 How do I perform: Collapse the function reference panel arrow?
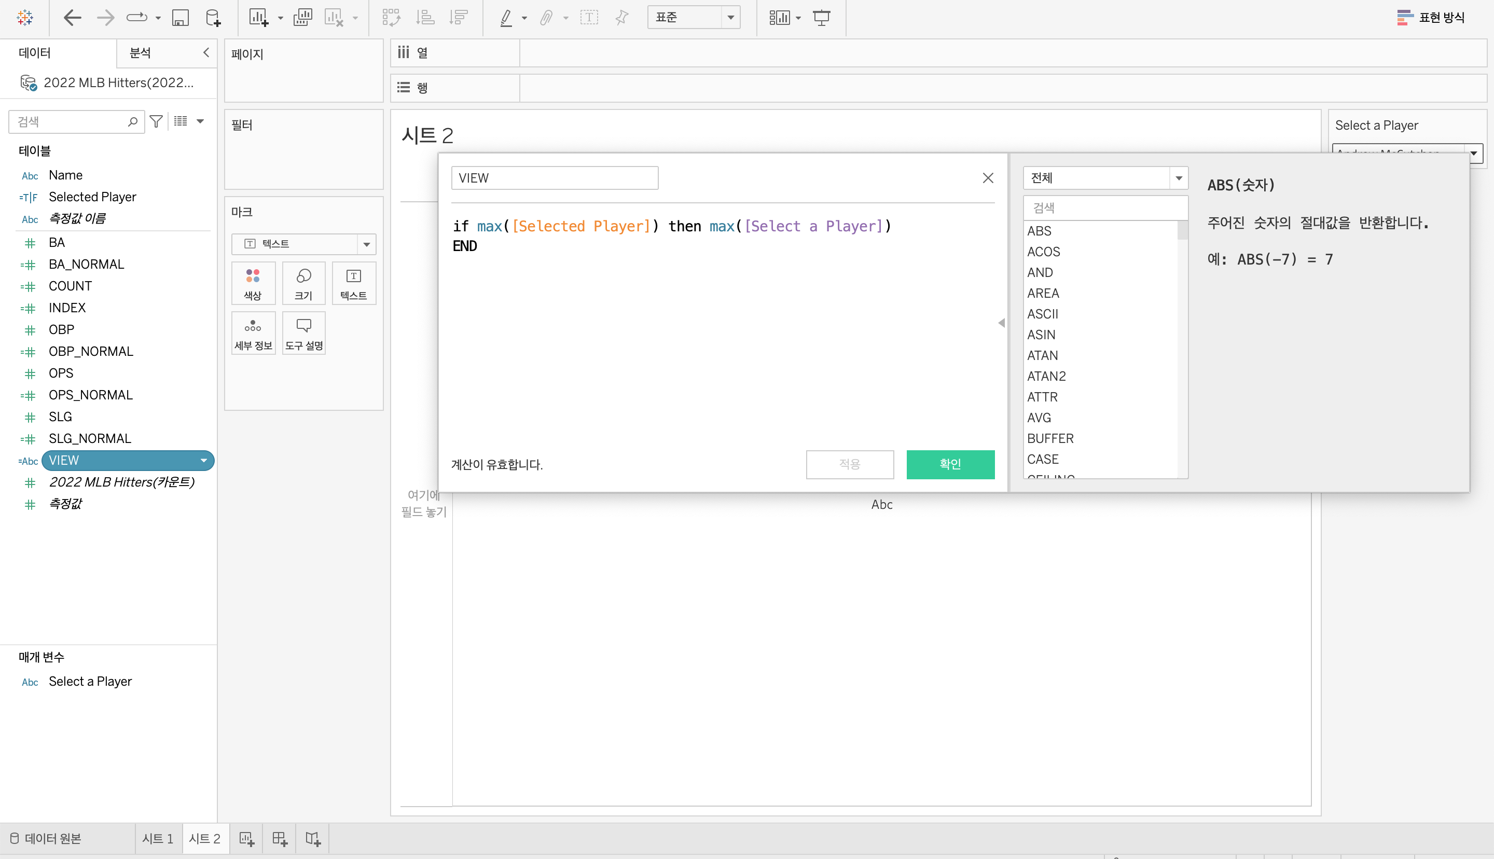point(1001,323)
